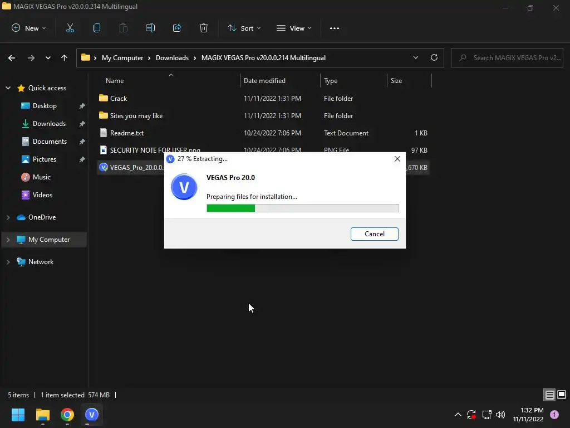
Task: Sort by the Name column header
Action: [x=115, y=81]
